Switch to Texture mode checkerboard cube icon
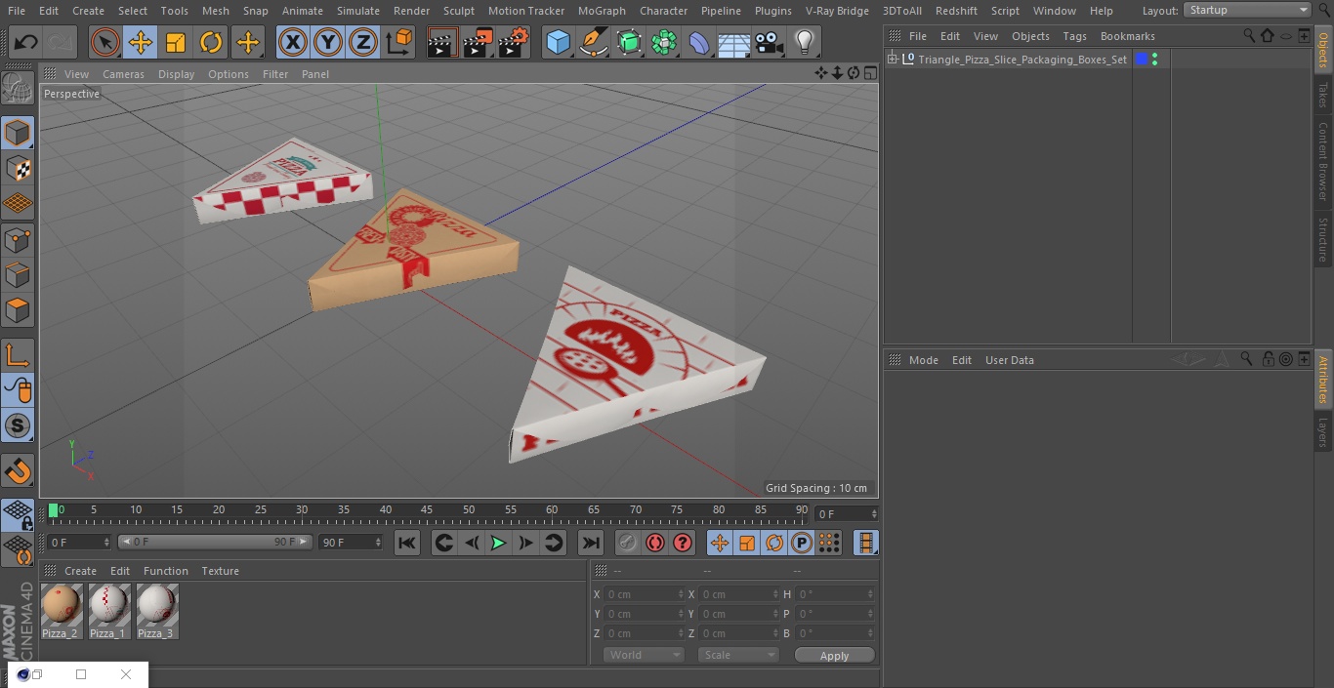This screenshot has height=688, width=1334. coord(18,168)
